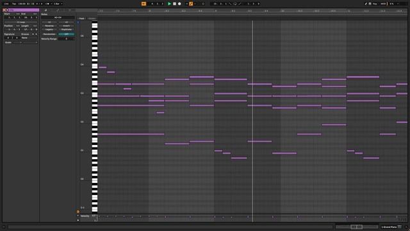Toggle Draw Mode pencil icon

366,4
